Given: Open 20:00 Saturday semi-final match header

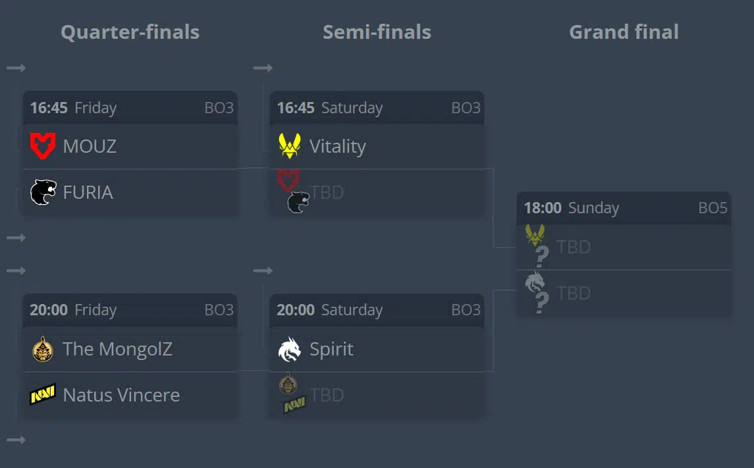Looking at the screenshot, I should tap(377, 310).
